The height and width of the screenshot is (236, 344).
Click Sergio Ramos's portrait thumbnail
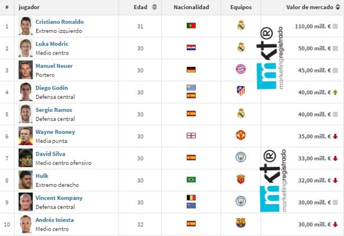(25, 113)
